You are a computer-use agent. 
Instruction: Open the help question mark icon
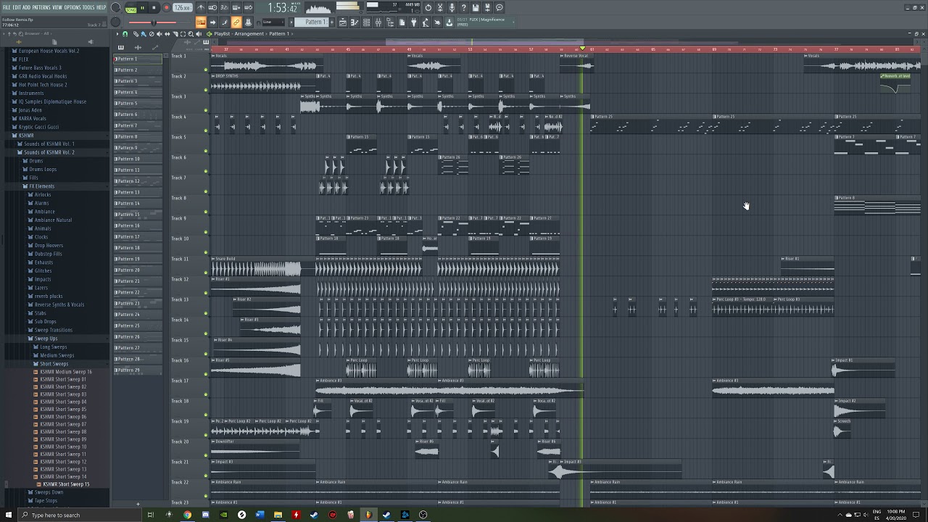(x=463, y=7)
